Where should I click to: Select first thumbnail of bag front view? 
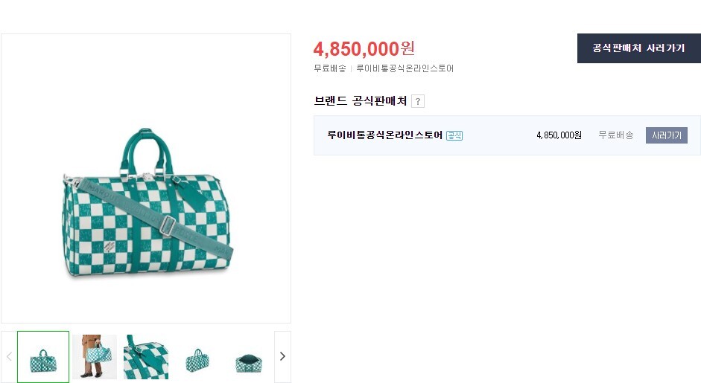(x=43, y=357)
